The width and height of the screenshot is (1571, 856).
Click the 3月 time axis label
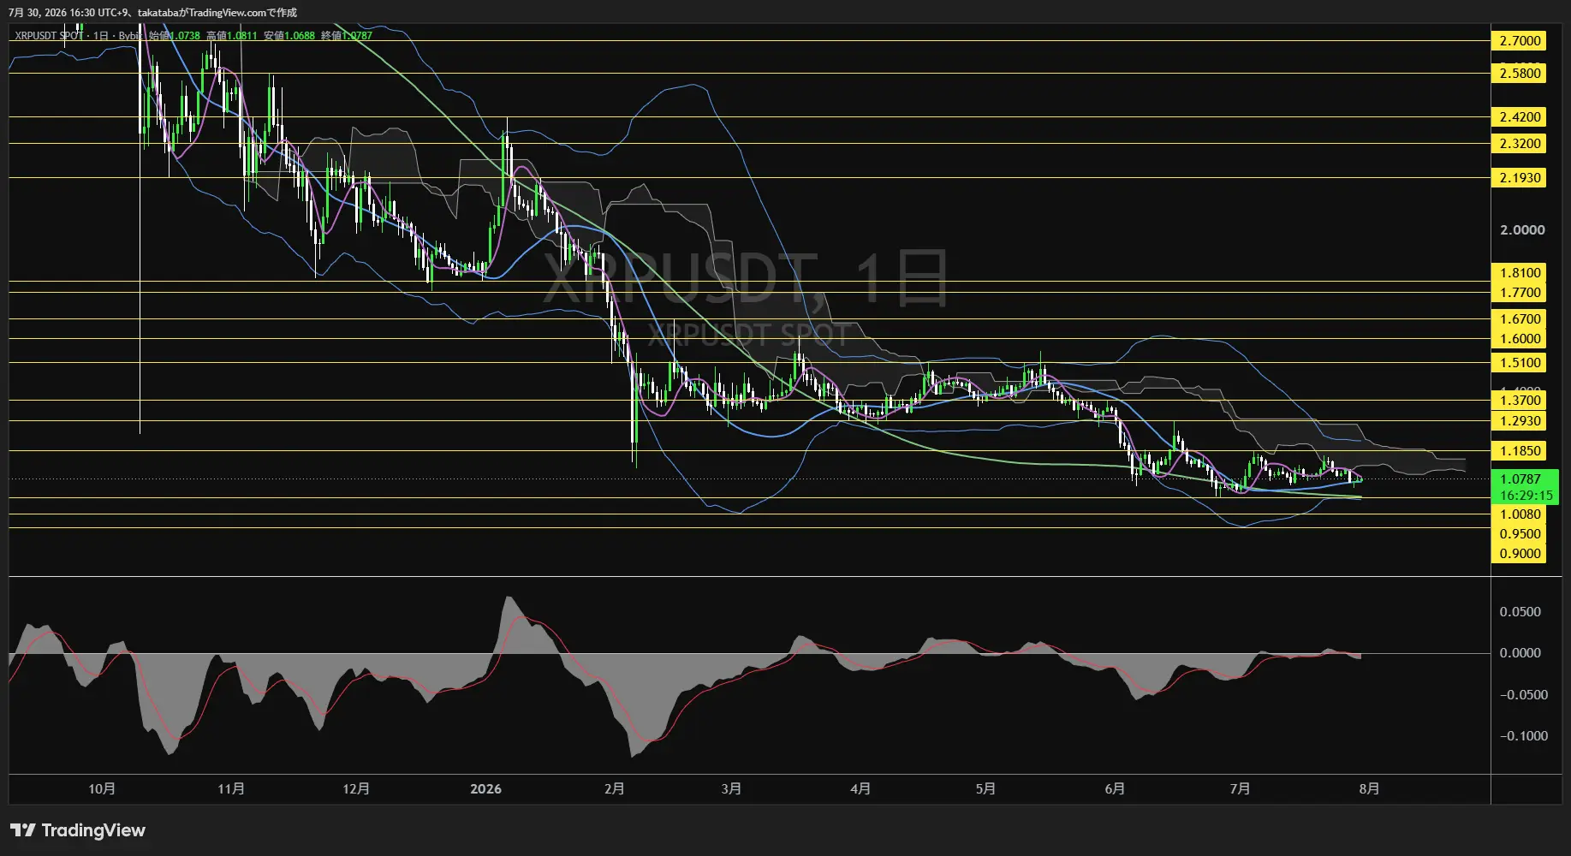731,788
